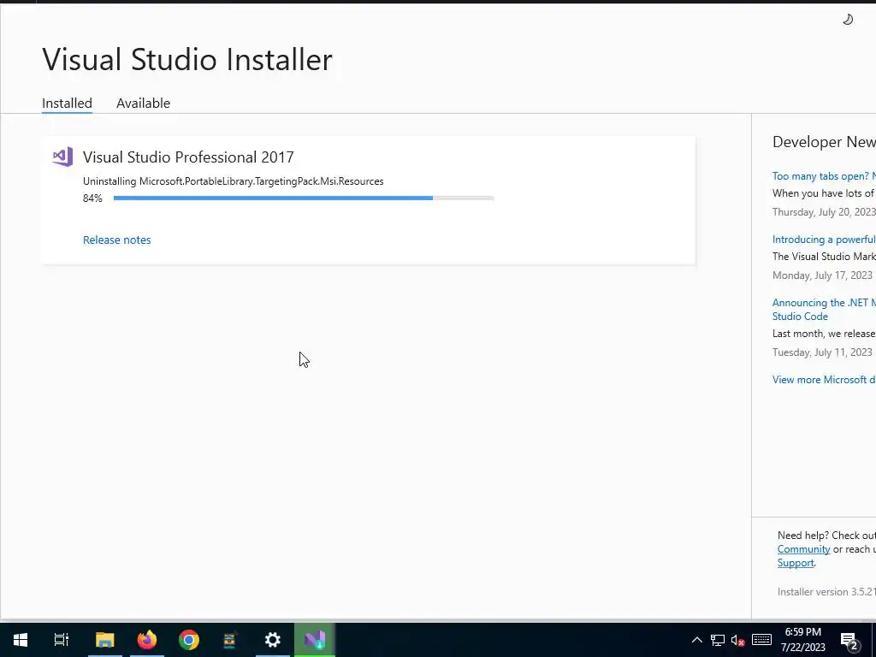This screenshot has height=657, width=876.
Task: Click the Uninstalling Microsoft.PortableLibrary status text
Action: click(233, 181)
